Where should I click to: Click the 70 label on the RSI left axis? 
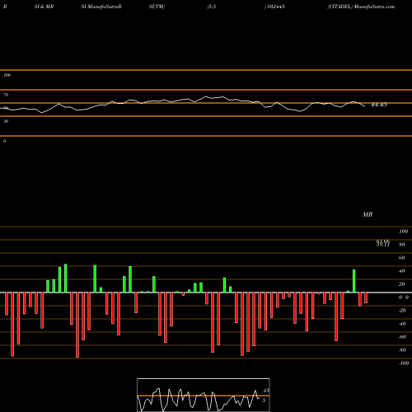coord(6,95)
